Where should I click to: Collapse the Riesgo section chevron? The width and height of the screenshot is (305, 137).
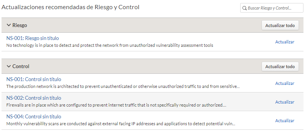8,25
